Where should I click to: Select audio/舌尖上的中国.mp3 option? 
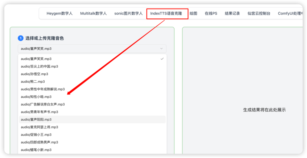coord(92,66)
